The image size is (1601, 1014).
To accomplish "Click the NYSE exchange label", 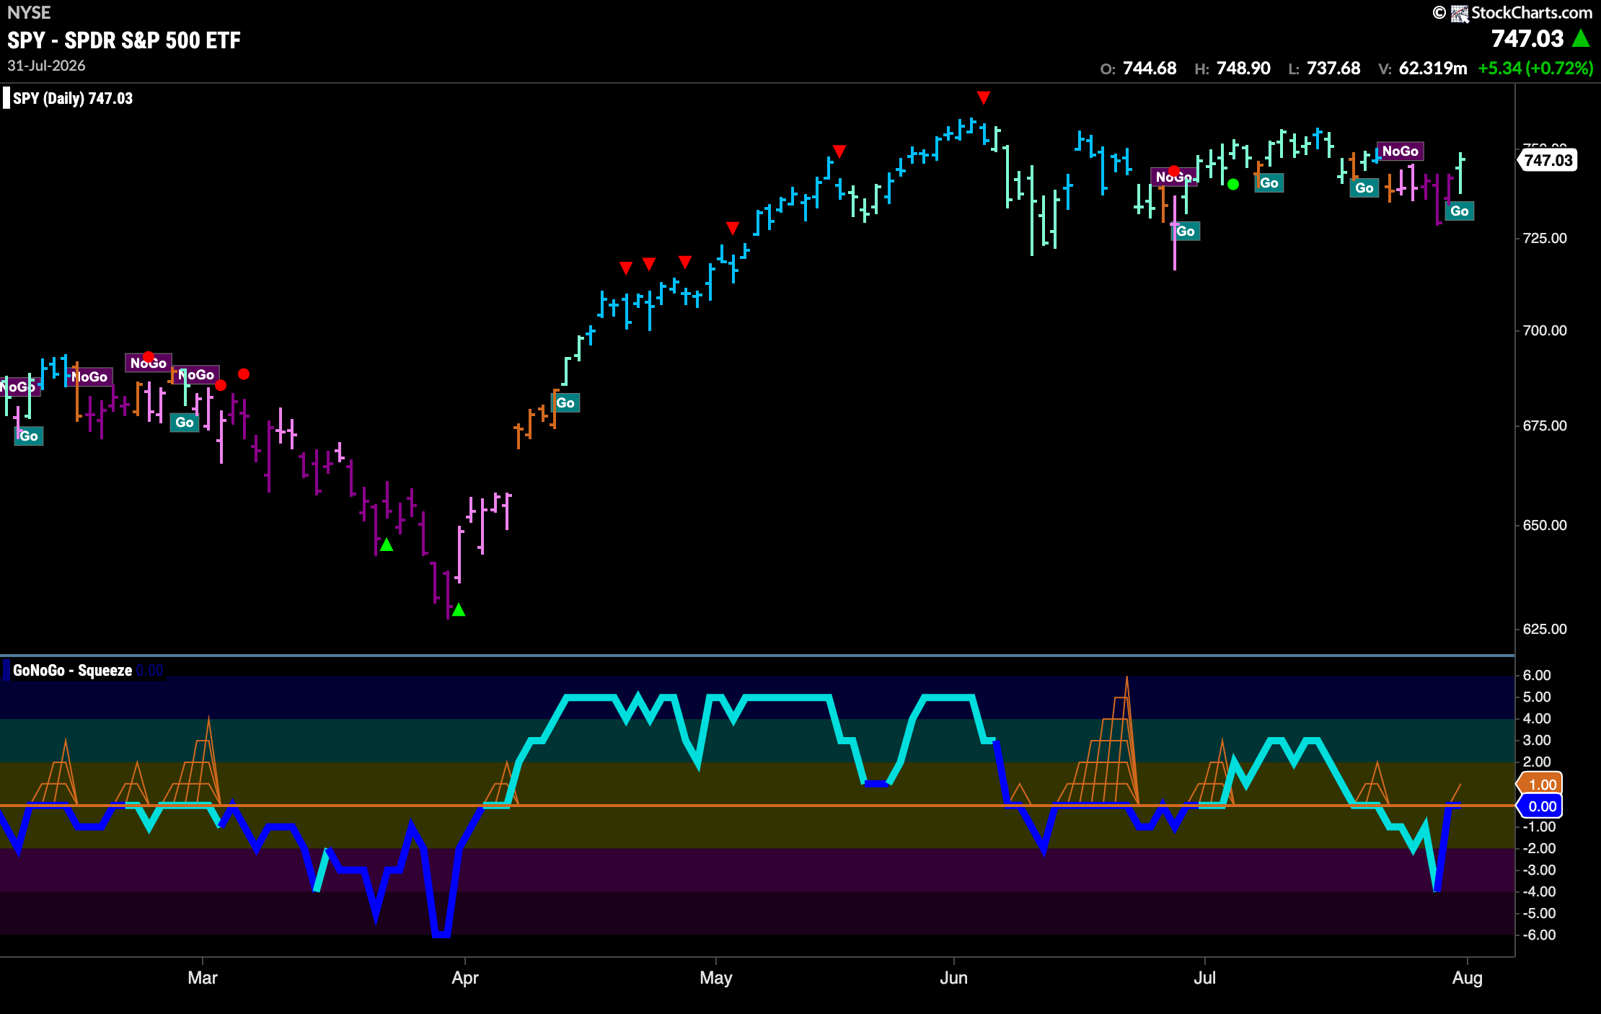I will click(x=29, y=12).
